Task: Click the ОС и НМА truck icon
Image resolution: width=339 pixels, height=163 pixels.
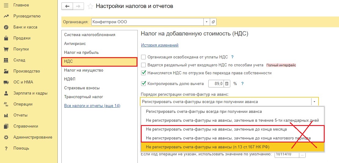Action: tap(6, 82)
